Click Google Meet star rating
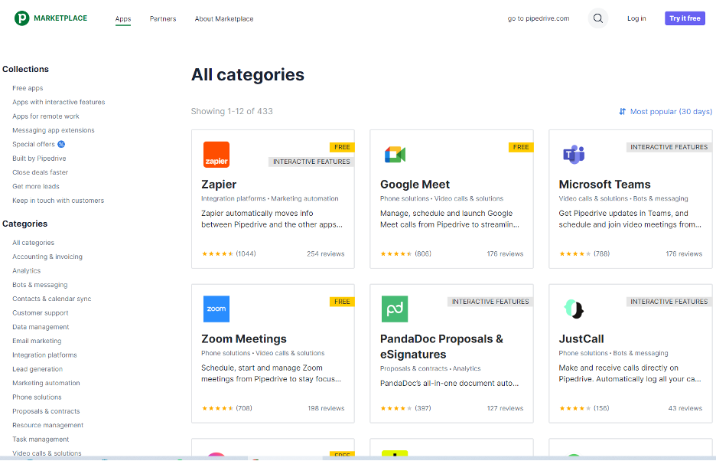 [396, 253]
